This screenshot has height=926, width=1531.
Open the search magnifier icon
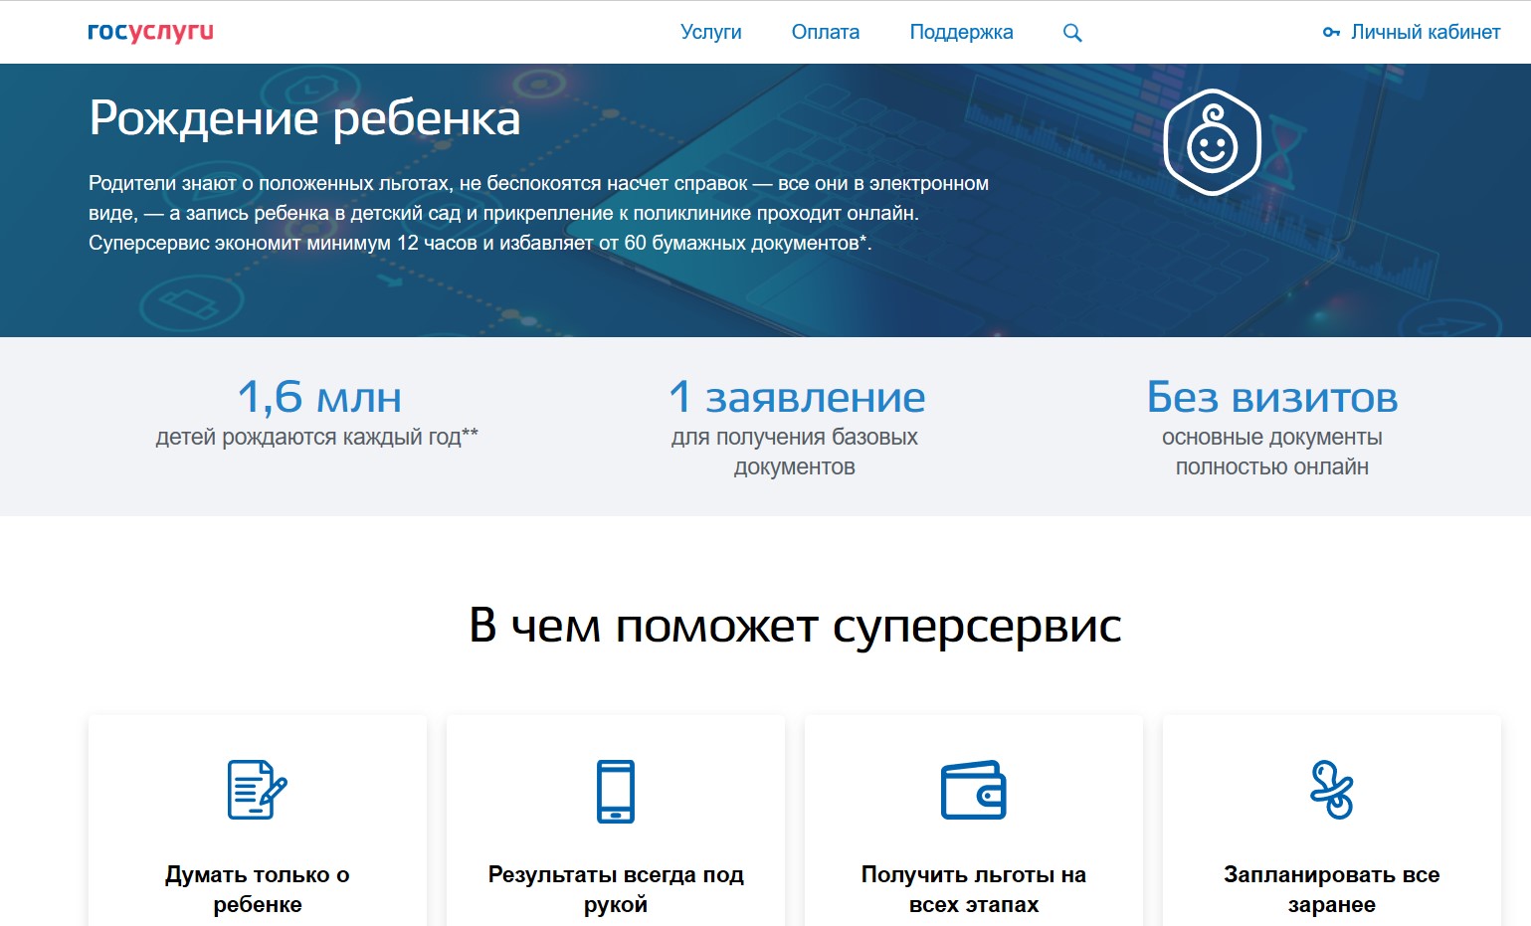[x=1072, y=33]
